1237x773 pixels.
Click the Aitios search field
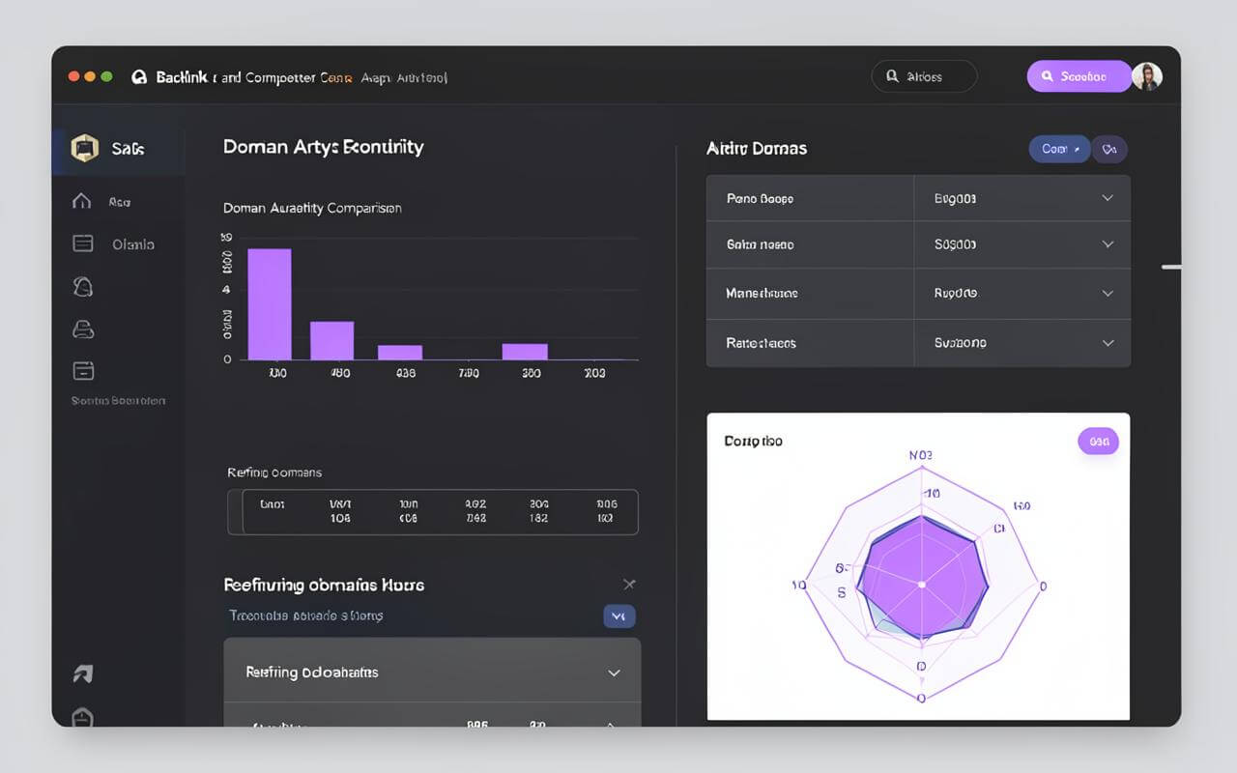tap(924, 76)
